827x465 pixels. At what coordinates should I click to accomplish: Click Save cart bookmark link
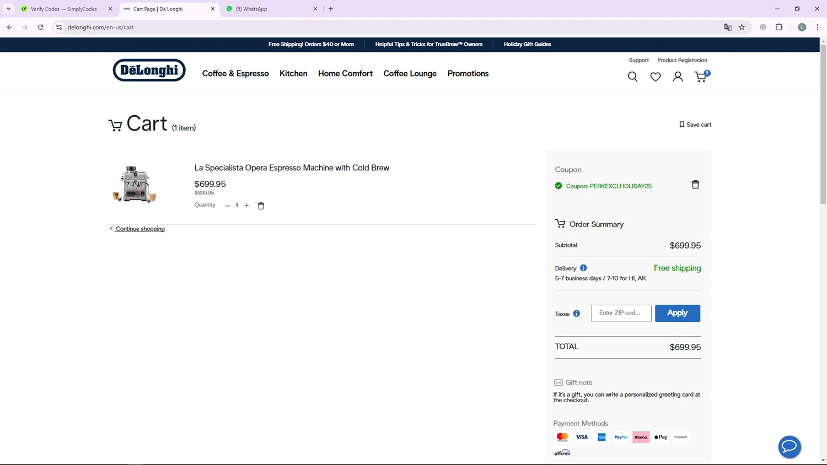695,125
